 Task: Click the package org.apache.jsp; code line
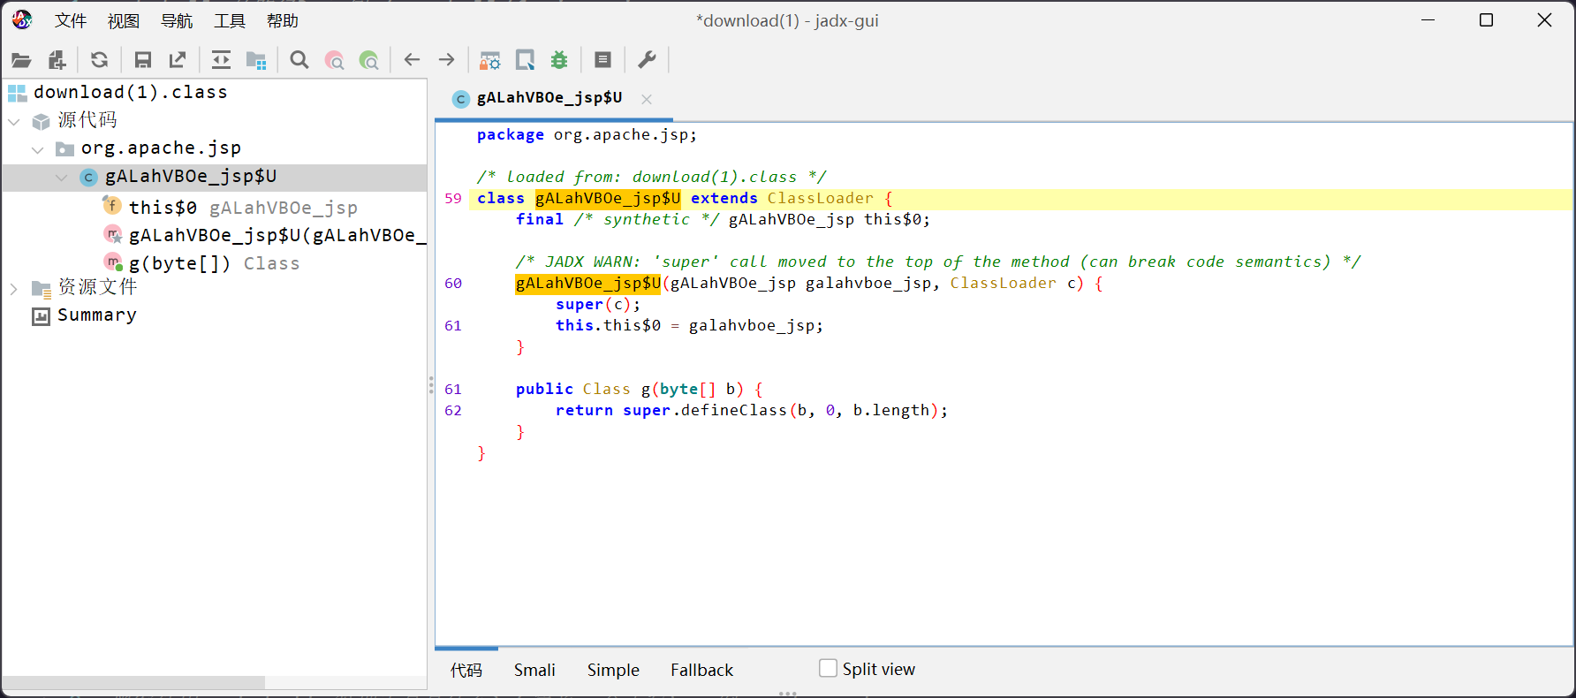(x=587, y=135)
